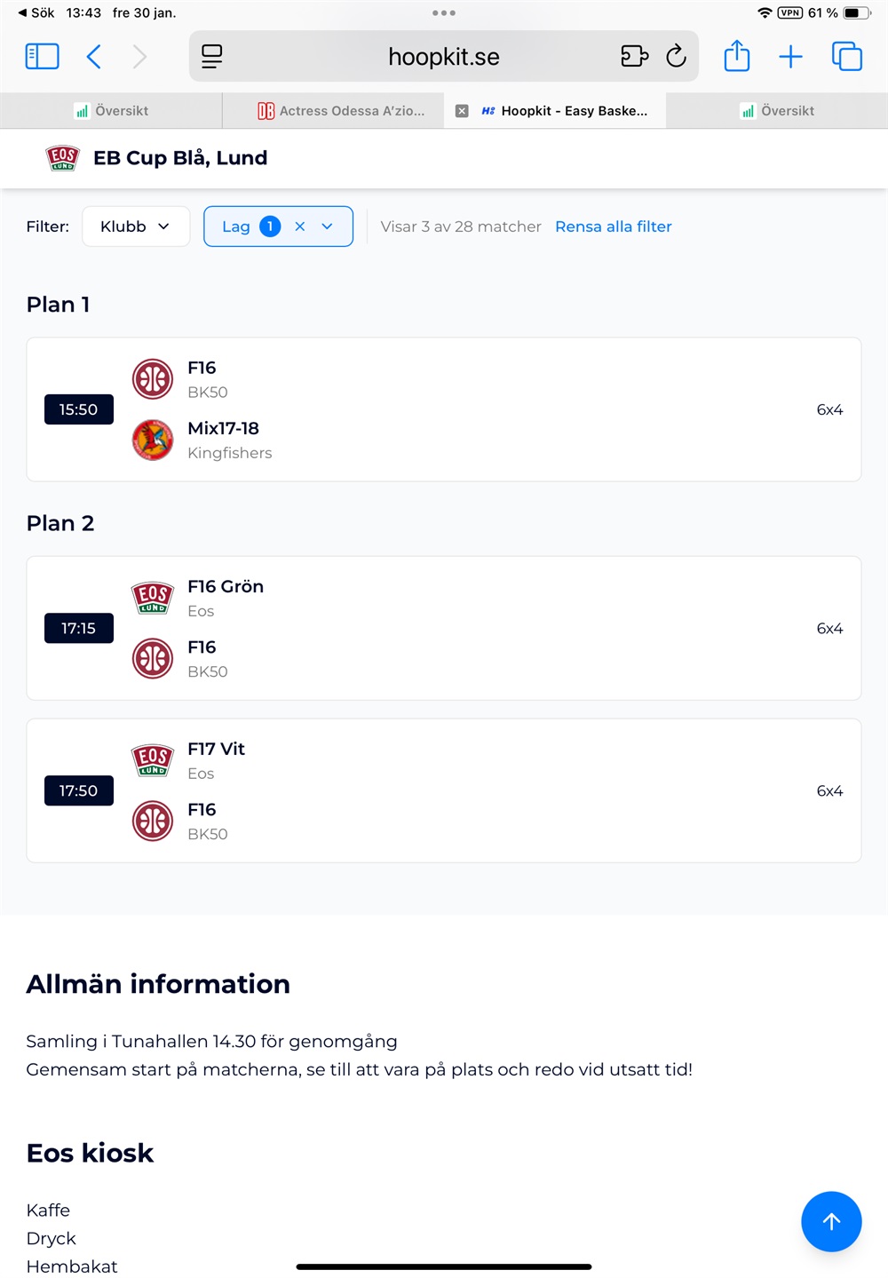Toggle the Safari sidebar icon
The width and height of the screenshot is (888, 1278).
coord(42,57)
